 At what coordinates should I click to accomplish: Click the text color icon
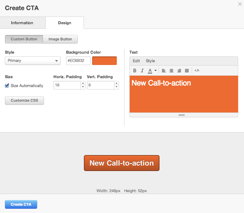[x=150, y=70]
